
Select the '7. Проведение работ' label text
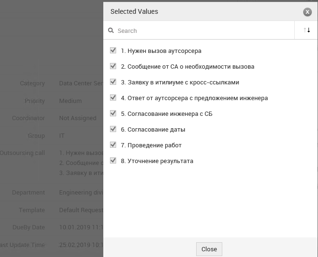pos(151,145)
